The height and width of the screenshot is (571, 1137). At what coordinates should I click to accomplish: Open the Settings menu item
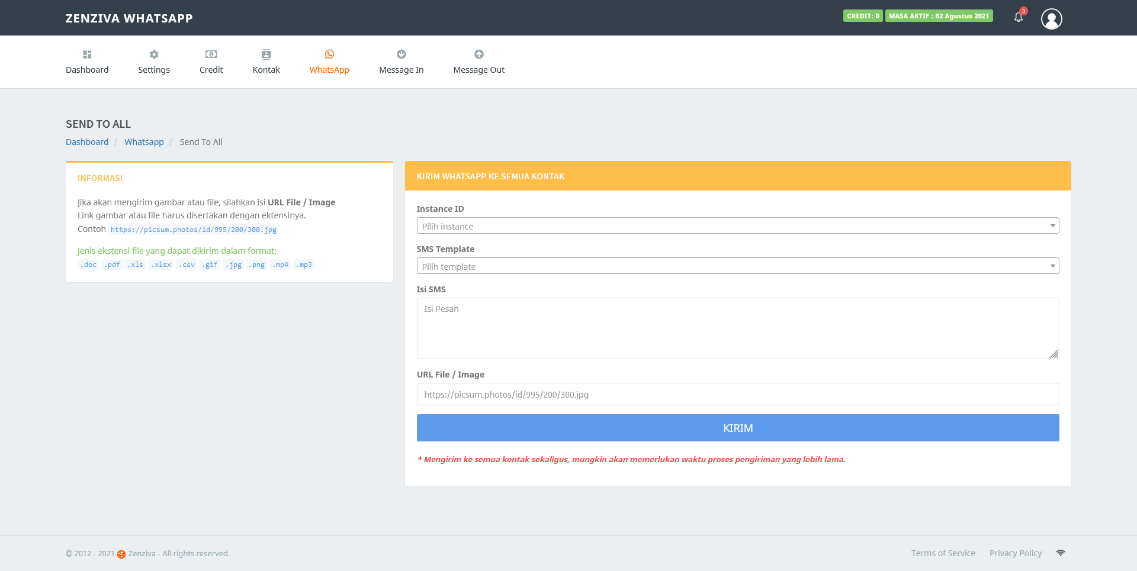tap(154, 62)
